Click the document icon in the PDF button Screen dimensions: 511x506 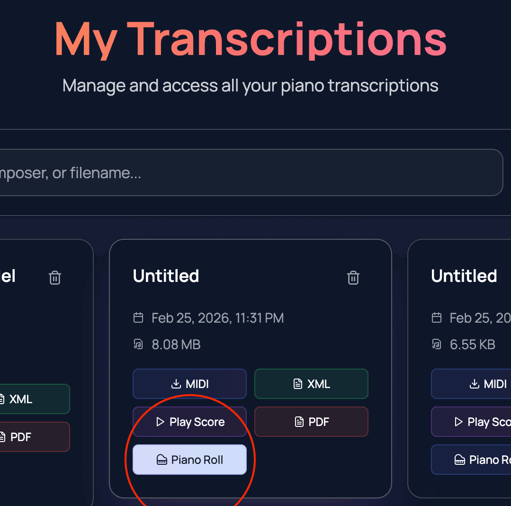click(298, 422)
